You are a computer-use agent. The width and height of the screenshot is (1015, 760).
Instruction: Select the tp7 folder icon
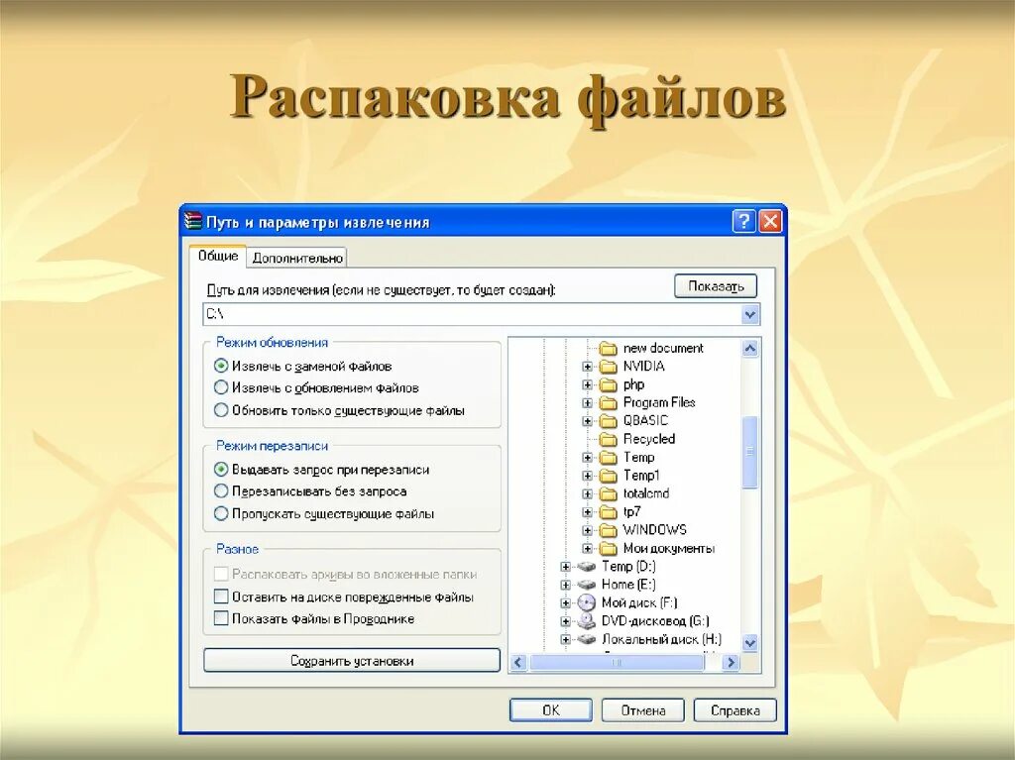point(608,512)
